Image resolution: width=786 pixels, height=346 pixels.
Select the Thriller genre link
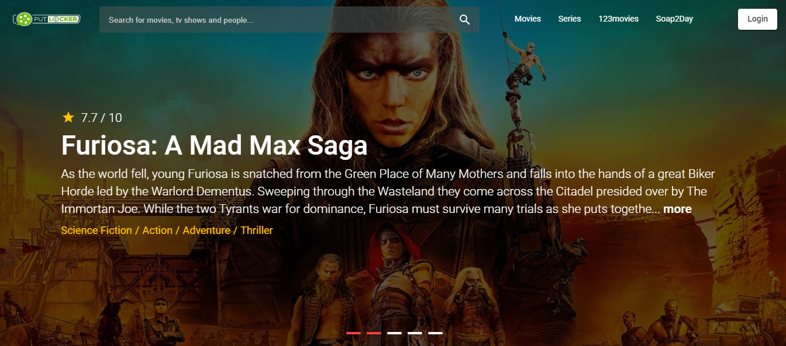[x=257, y=230]
